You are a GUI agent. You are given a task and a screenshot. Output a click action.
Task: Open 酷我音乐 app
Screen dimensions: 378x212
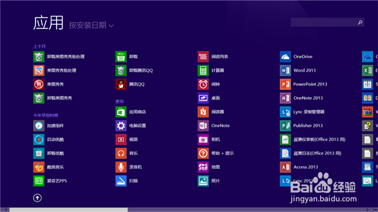(39, 167)
